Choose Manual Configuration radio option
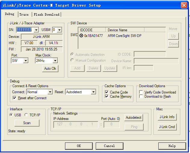The width and height of the screenshot is (190, 153). [x=72, y=60]
